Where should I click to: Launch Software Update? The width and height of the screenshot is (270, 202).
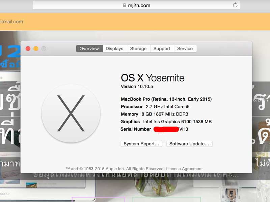coord(189,144)
